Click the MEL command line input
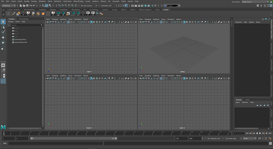This screenshot has height=149, width=273. (x=55, y=143)
